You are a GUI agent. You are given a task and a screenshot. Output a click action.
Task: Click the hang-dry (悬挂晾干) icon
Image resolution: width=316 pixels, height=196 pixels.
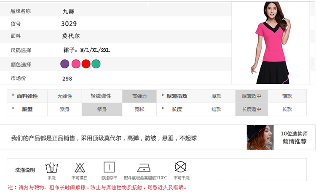click(109, 167)
